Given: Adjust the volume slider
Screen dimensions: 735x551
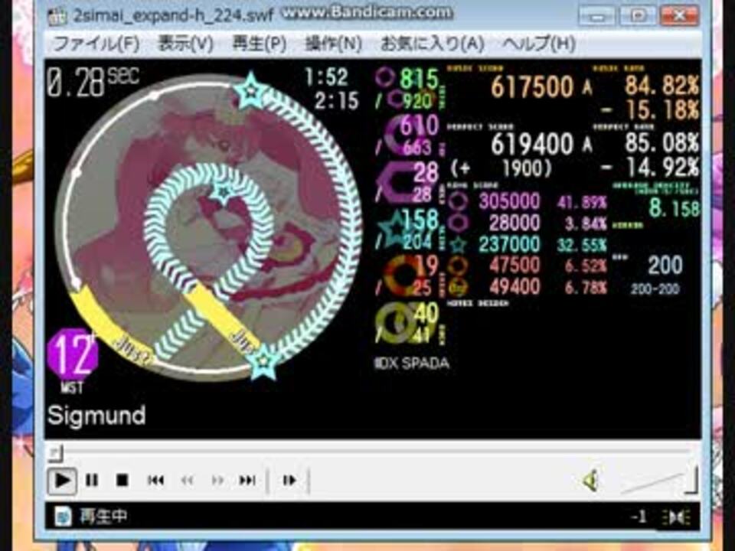Looking at the screenshot, I should [658, 481].
